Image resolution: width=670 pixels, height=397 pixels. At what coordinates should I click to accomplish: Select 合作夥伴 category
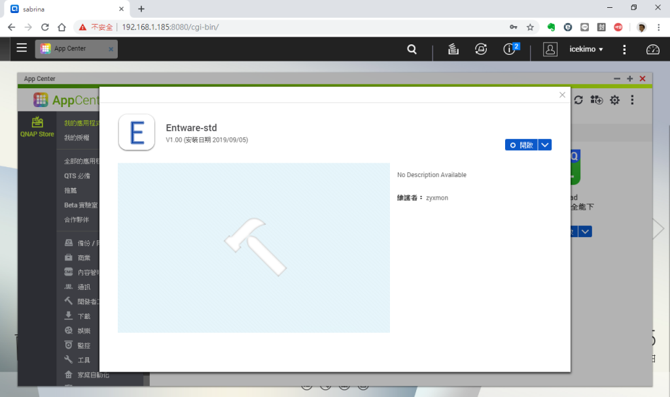[77, 219]
